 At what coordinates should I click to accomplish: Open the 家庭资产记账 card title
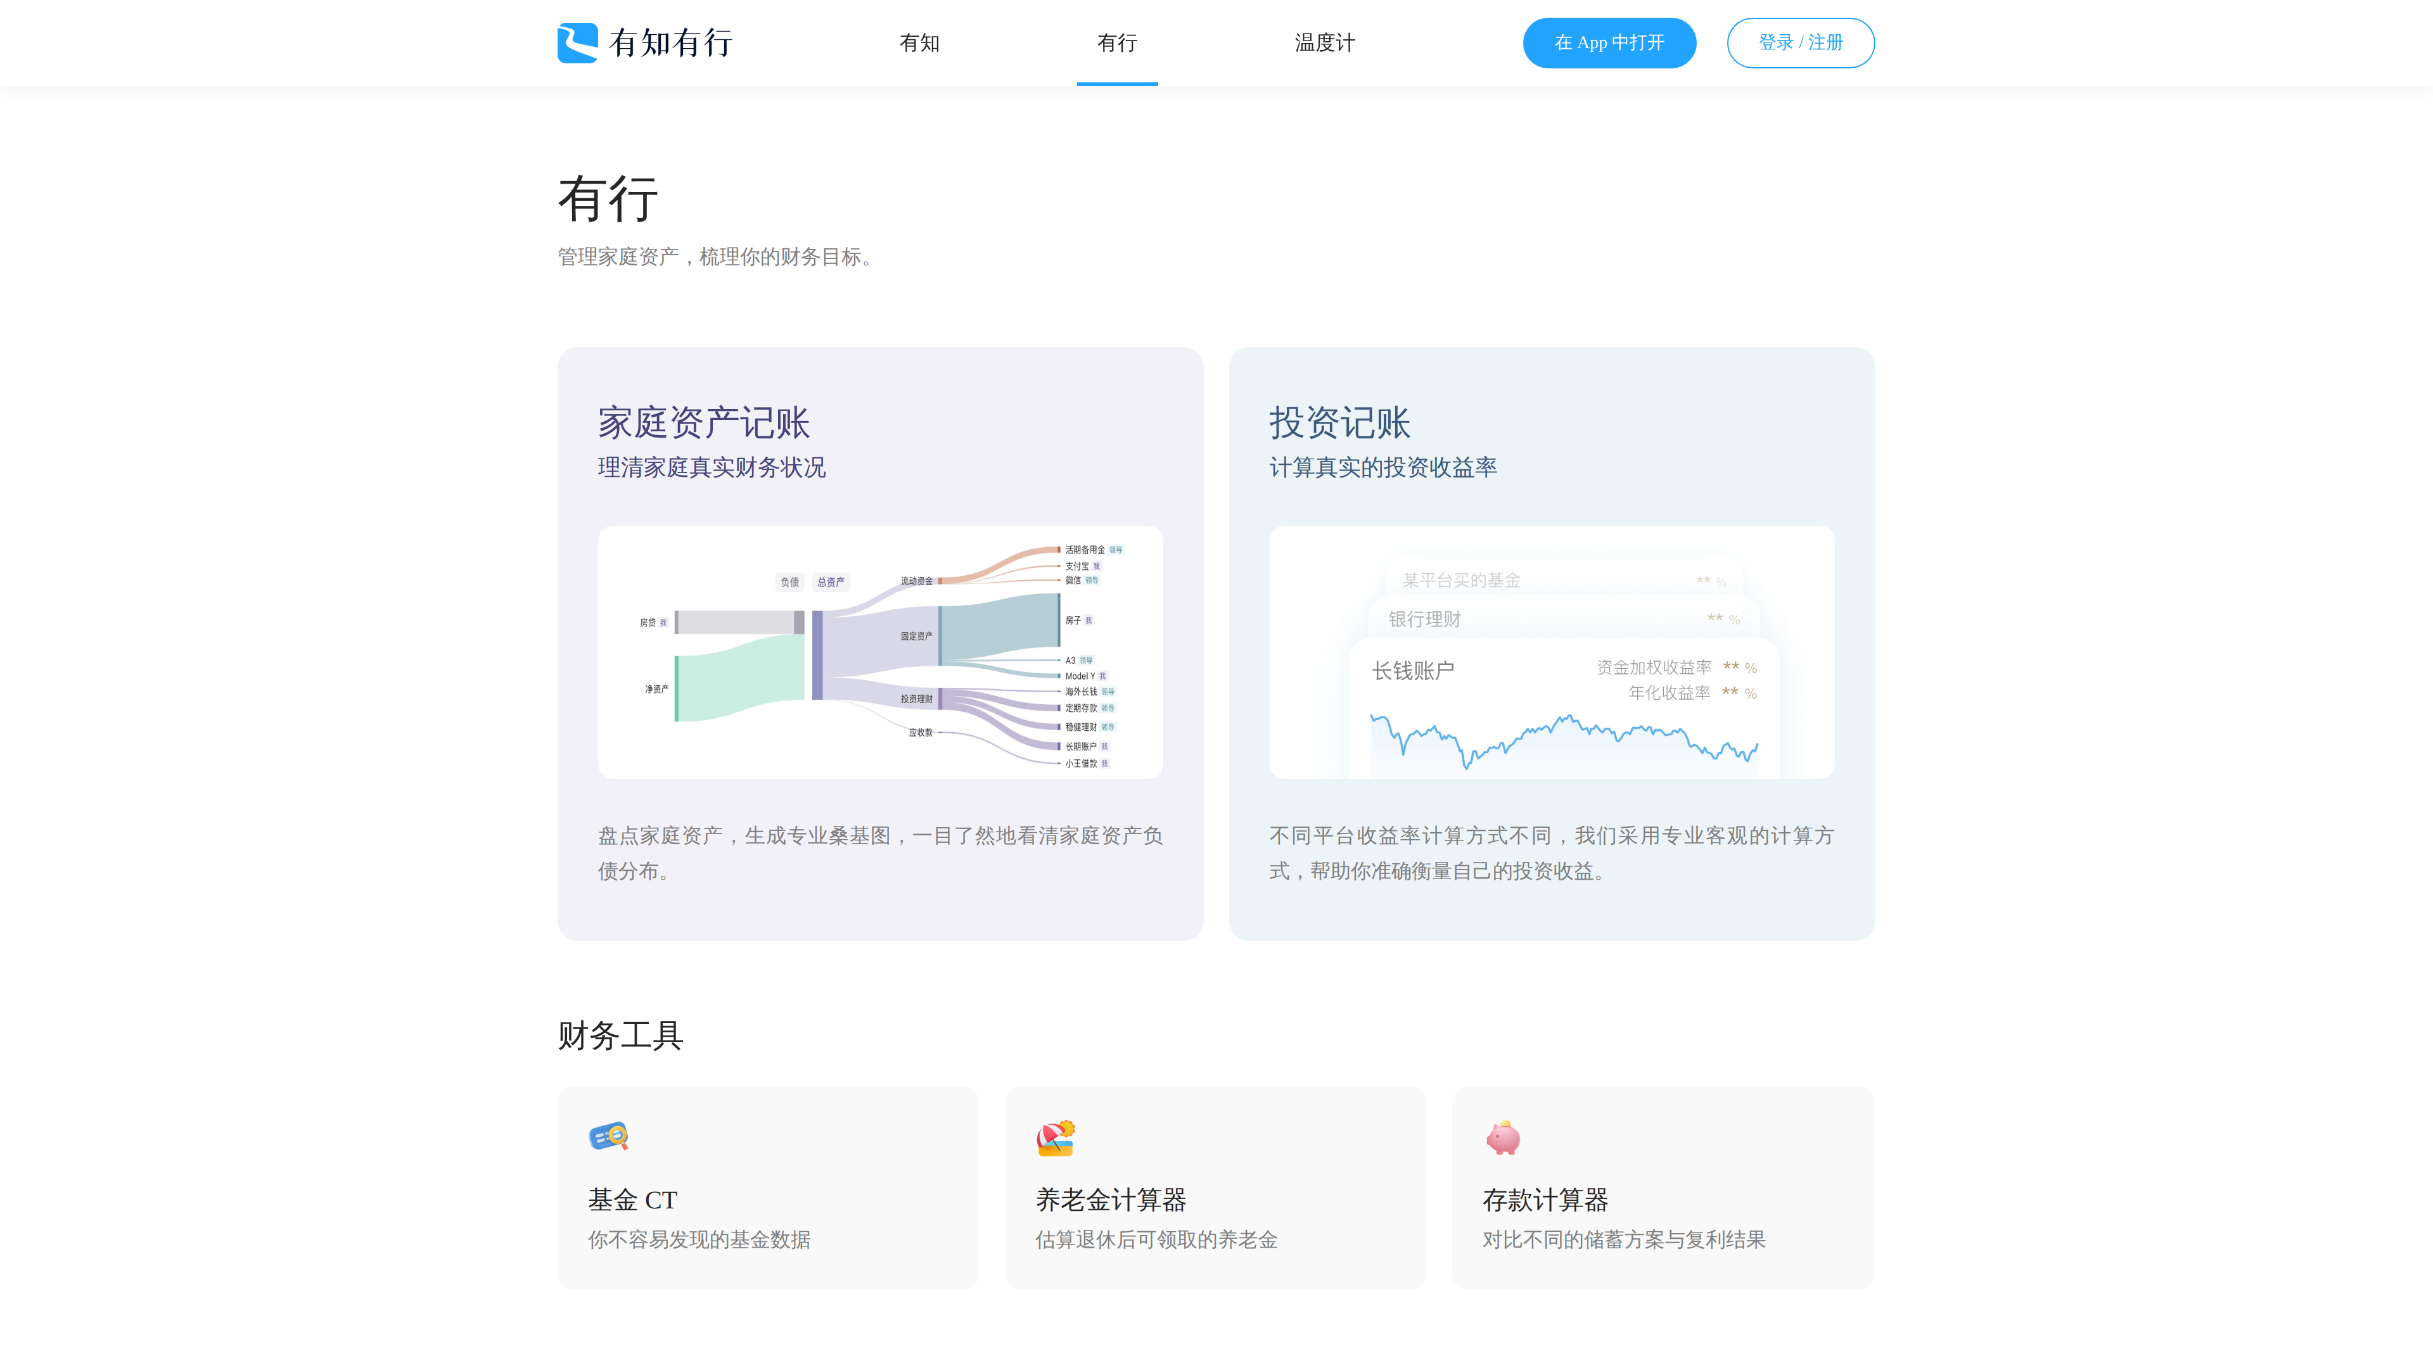[x=704, y=422]
